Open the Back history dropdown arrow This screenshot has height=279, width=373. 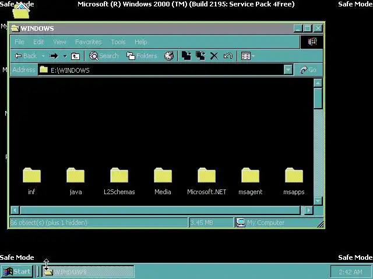[43, 56]
